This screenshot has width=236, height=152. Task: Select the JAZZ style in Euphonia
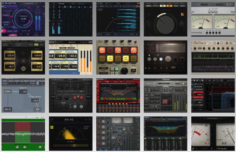point(170,46)
